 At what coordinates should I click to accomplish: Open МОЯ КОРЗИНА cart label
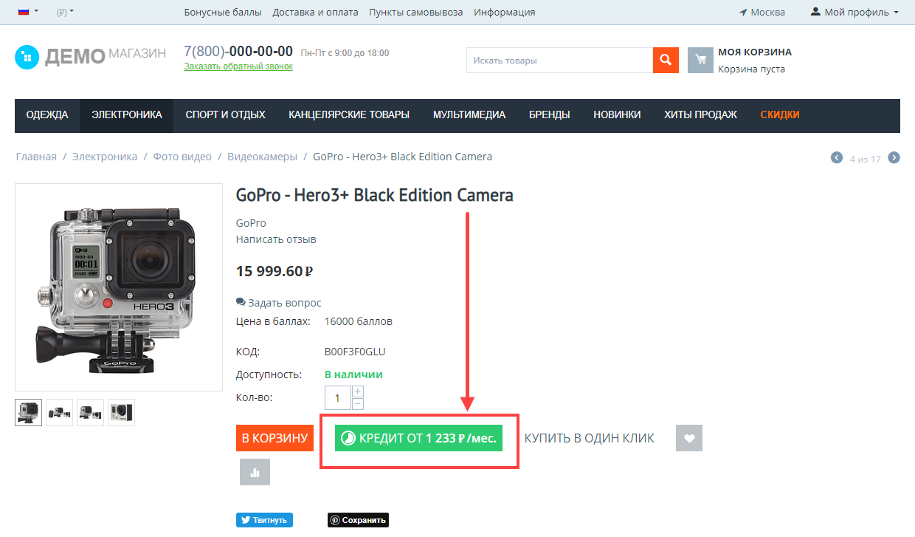click(755, 52)
